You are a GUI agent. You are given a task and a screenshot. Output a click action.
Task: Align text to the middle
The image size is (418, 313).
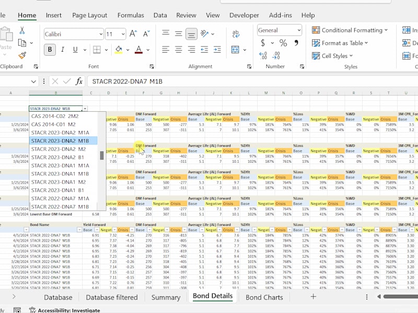[178, 33]
